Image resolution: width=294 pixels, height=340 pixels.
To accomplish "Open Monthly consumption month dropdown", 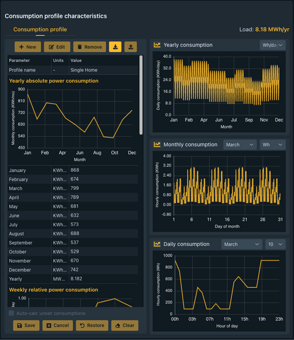I will [x=240, y=145].
